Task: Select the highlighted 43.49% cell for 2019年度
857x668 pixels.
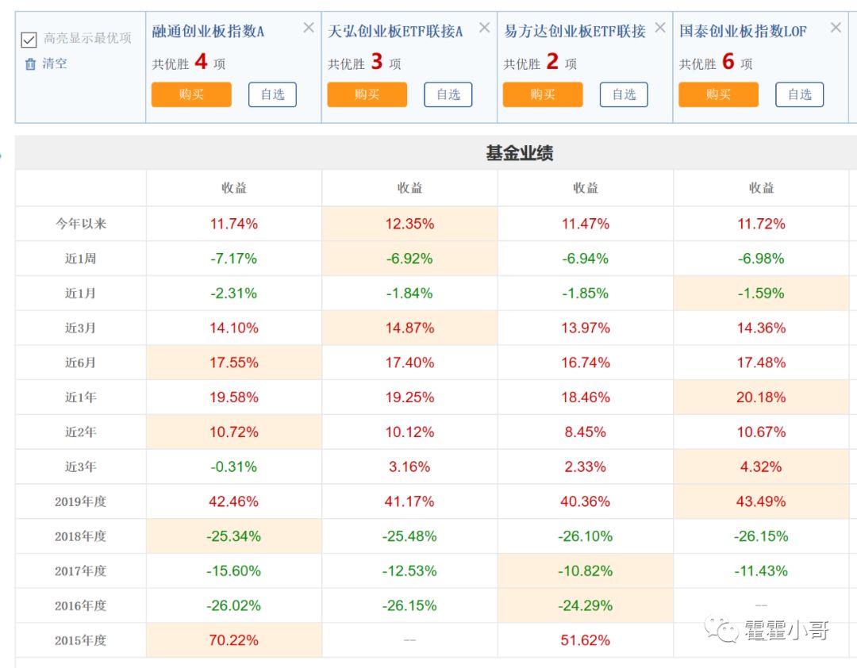Action: click(761, 501)
